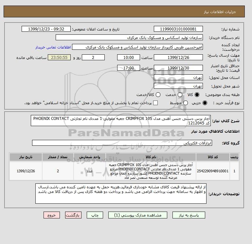Click کد کالا column header
Viewport: 252px width, 244px height.
[x=213, y=157]
